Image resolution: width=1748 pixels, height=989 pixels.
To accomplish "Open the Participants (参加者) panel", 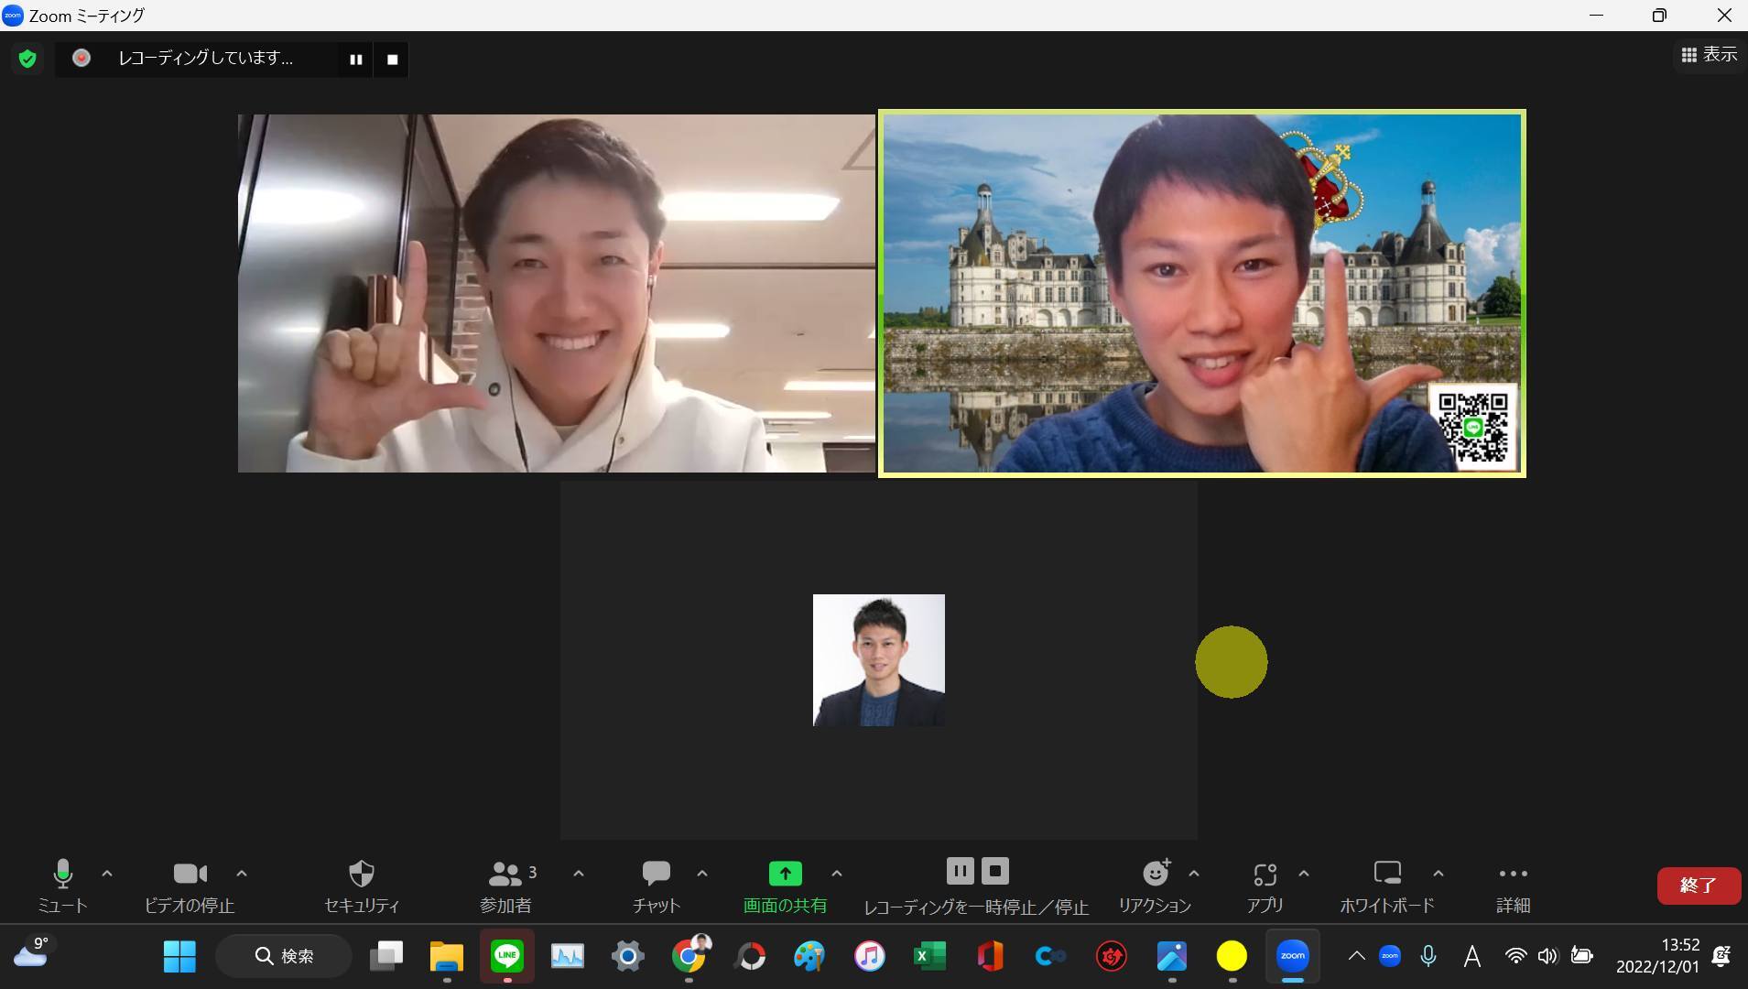I will click(x=505, y=875).
